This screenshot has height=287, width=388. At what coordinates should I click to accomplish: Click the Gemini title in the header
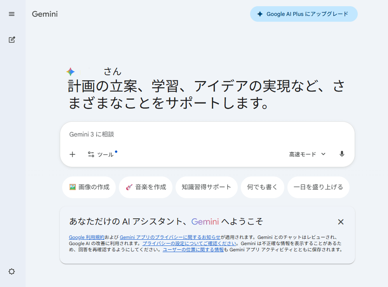[x=45, y=14]
